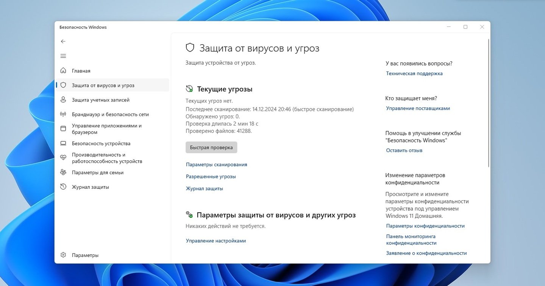The width and height of the screenshot is (545, 286).
Task: Open Заявление о конфиденциальности link
Action: (x=426, y=253)
